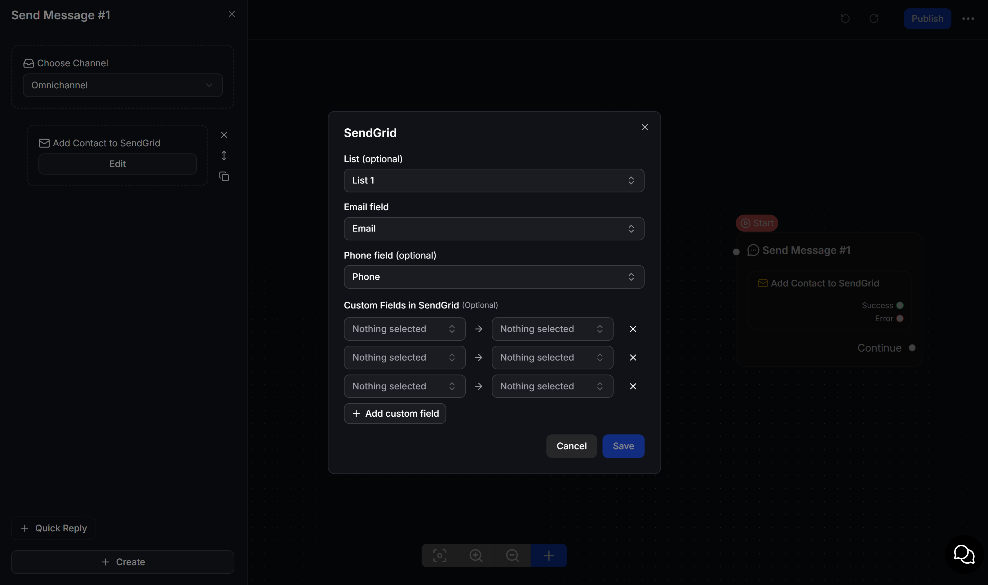This screenshot has width=988, height=585.
Task: Click the fit-to-view icon in canvas toolbar
Action: (x=439, y=556)
